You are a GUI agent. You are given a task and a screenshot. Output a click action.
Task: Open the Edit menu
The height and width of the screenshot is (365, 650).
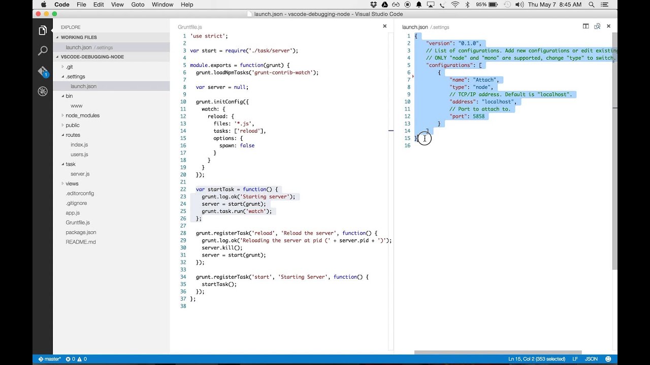pos(99,5)
